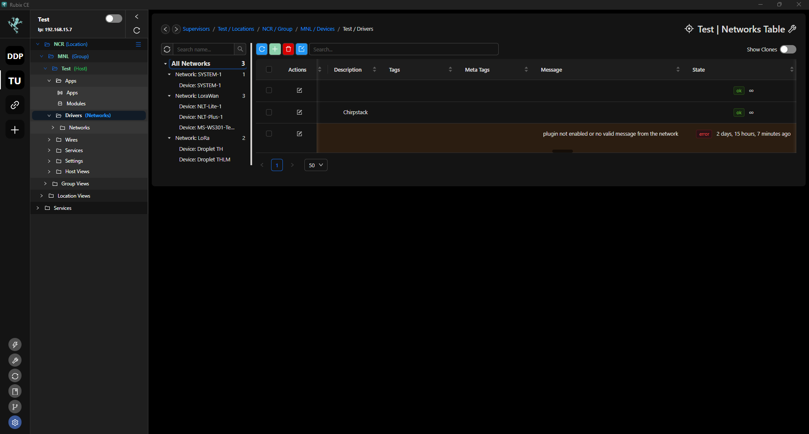Click the blue refresh table button
Viewport: 809px width, 434px height.
(262, 49)
